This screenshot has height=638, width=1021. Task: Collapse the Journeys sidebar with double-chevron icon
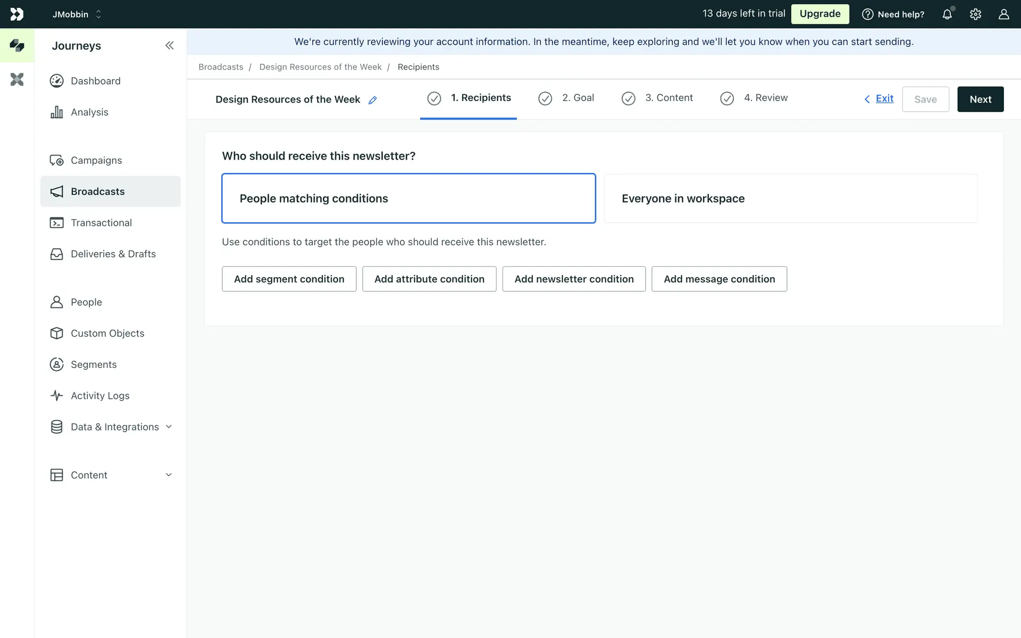tap(169, 46)
